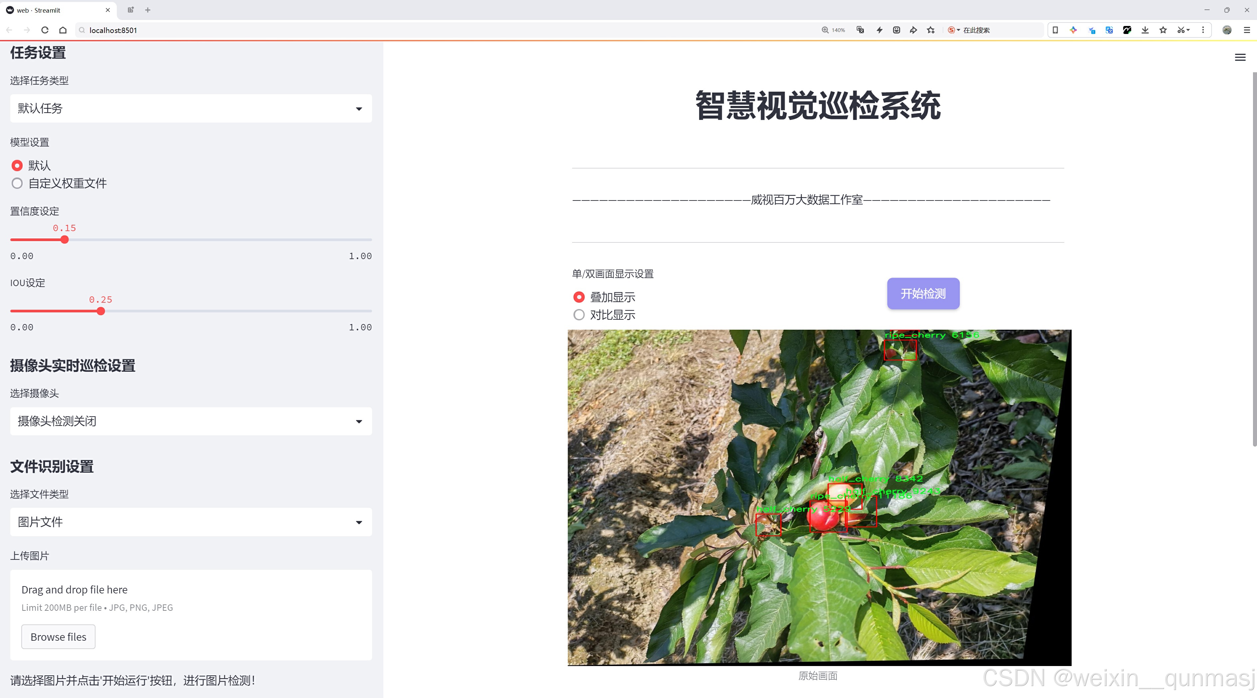
Task: Open the browser downloads icon
Action: coord(1145,30)
